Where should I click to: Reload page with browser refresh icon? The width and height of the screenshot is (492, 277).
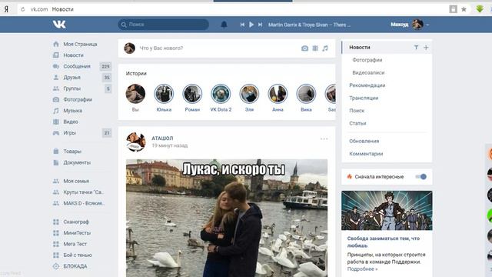coord(22,9)
